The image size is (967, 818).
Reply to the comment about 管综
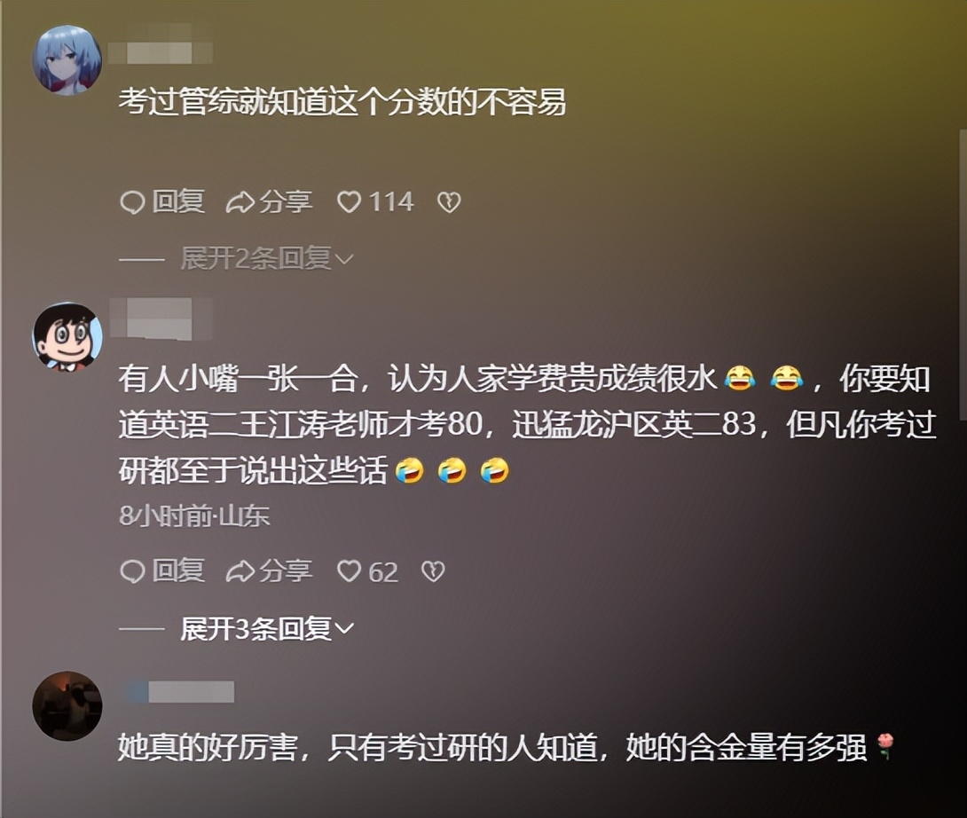click(x=162, y=201)
